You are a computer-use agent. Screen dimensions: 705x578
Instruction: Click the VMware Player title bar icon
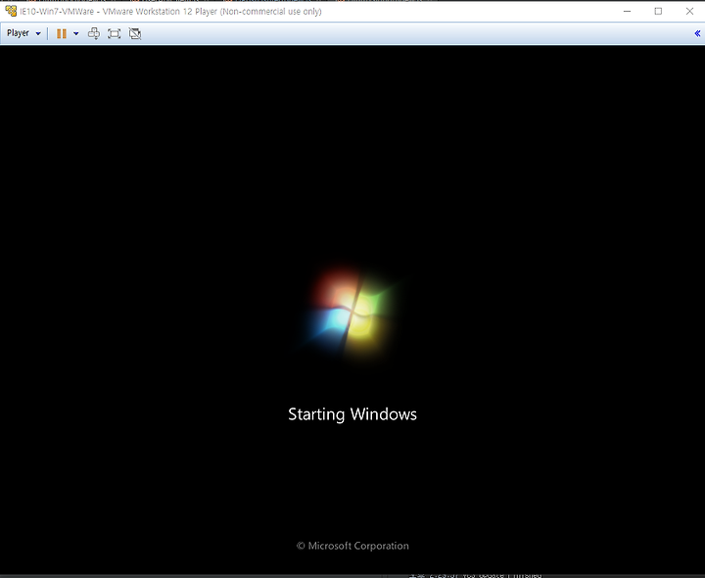point(11,11)
